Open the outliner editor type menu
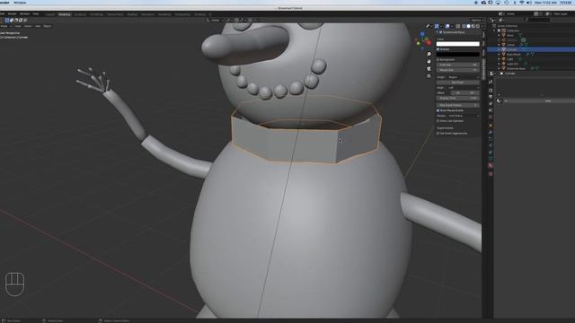This screenshot has width=575, height=323. coord(491,20)
